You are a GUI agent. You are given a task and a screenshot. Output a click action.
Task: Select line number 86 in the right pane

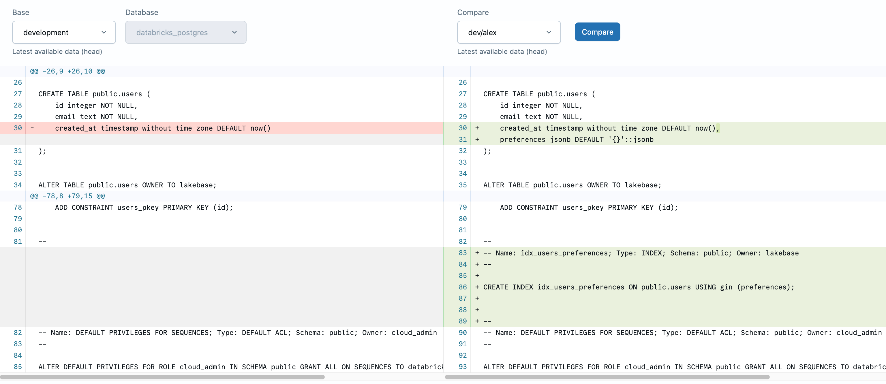pos(463,287)
